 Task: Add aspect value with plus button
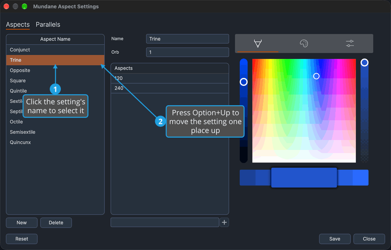point(224,222)
